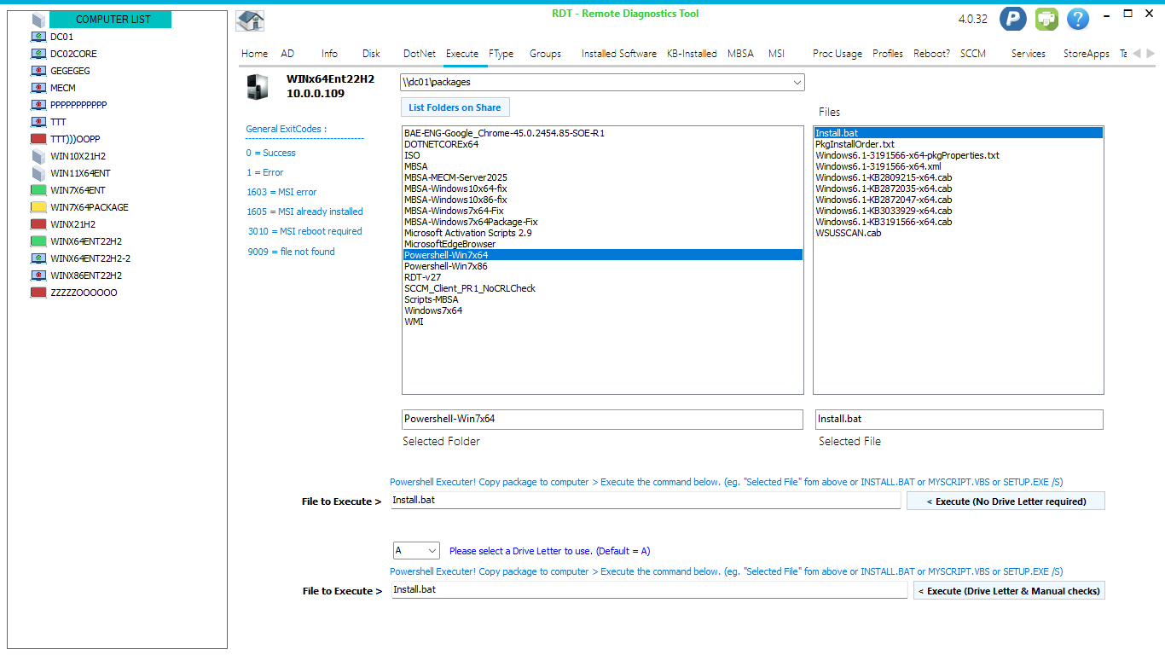
Task: Open the FType tab
Action: [501, 53]
